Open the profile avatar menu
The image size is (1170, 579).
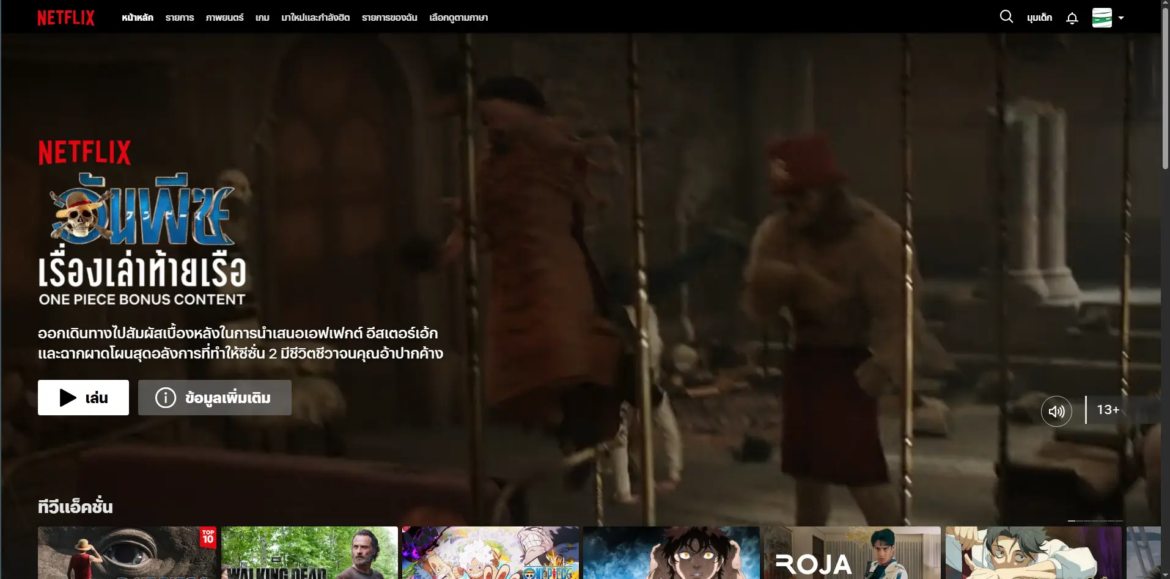tap(1102, 18)
